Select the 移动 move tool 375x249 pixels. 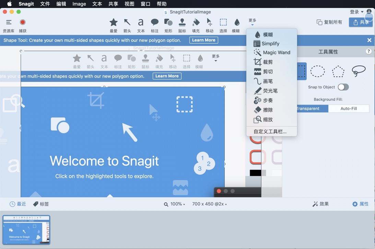pyautogui.click(x=210, y=26)
